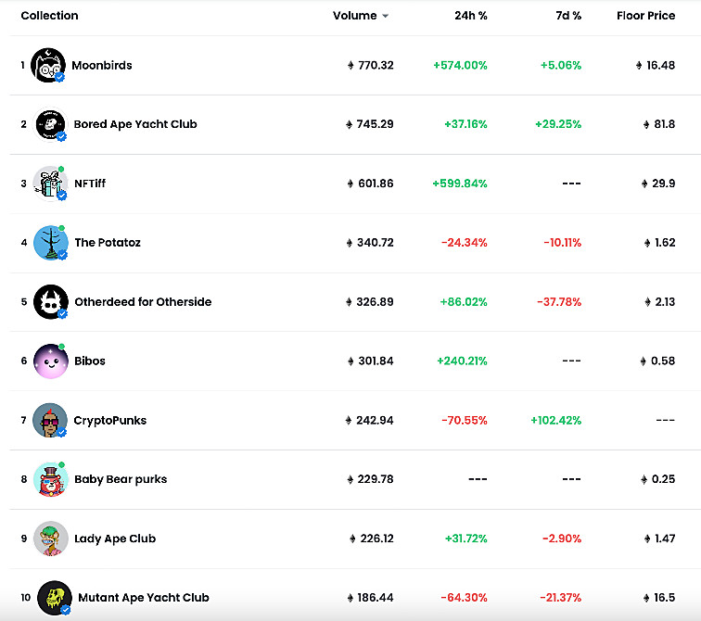Sort by the 7d % column header
The width and height of the screenshot is (701, 621).
tap(568, 16)
